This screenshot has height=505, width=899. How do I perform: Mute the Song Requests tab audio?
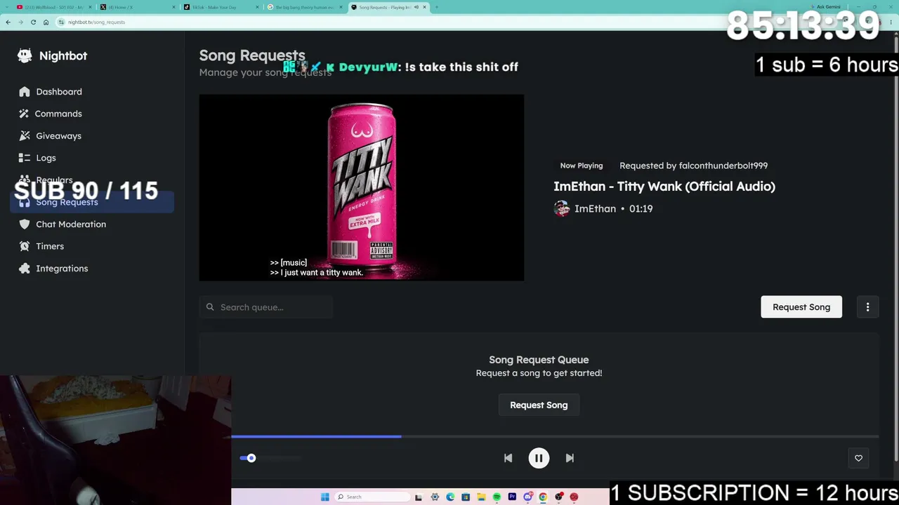point(416,7)
